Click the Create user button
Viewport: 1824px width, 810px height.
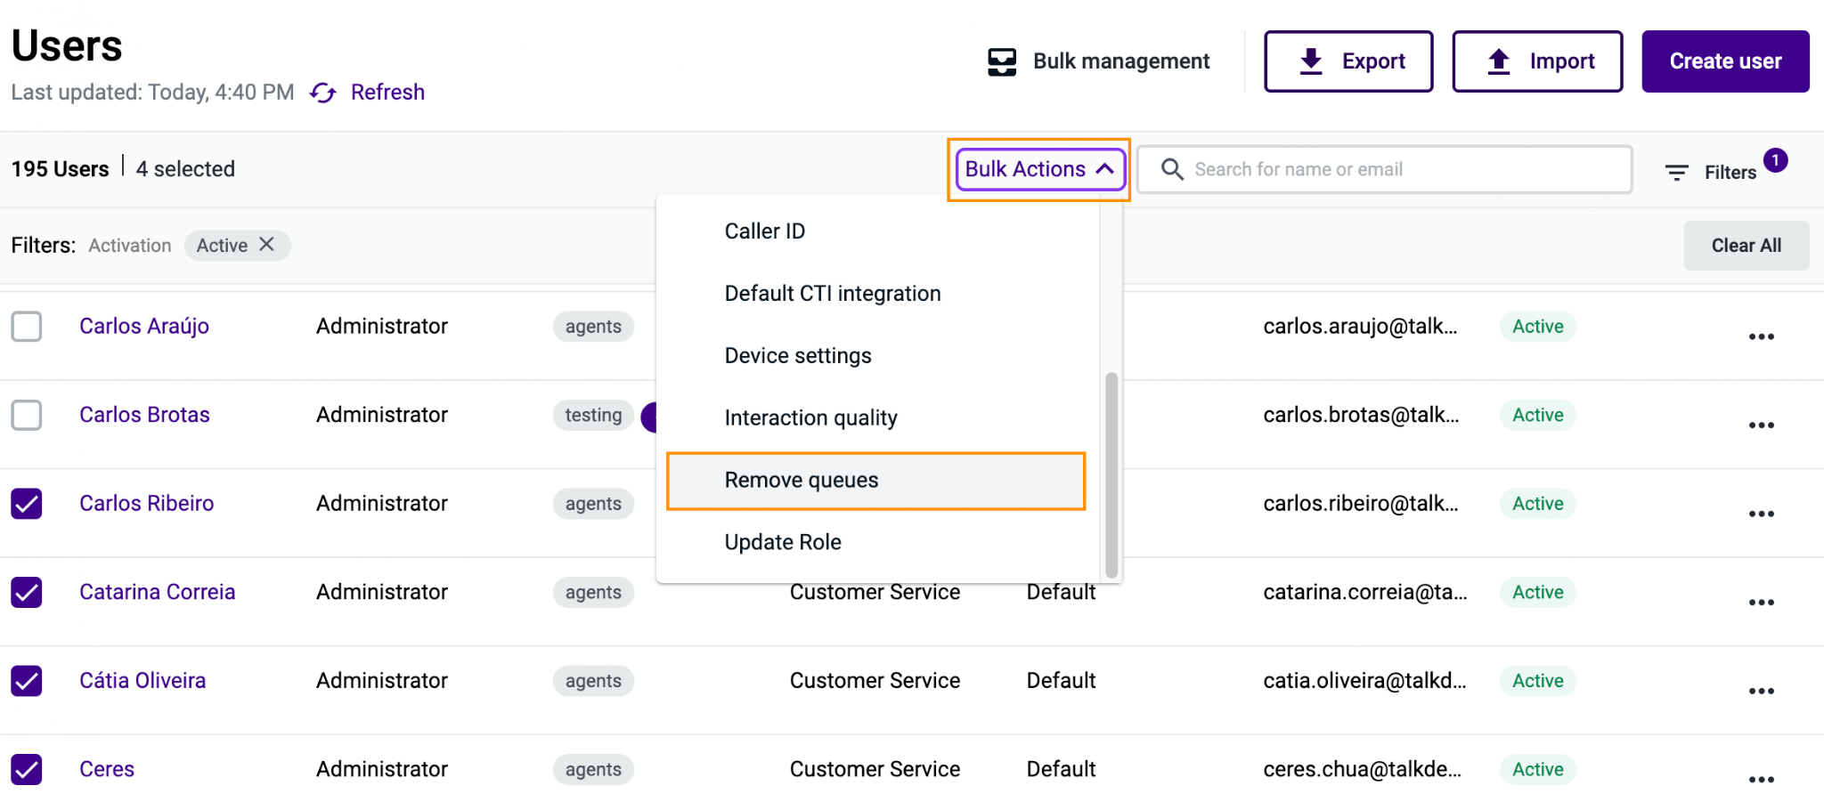coord(1725,61)
